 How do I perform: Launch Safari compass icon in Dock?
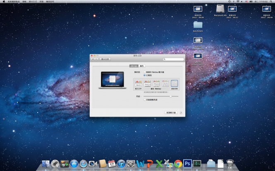(x=84, y=164)
